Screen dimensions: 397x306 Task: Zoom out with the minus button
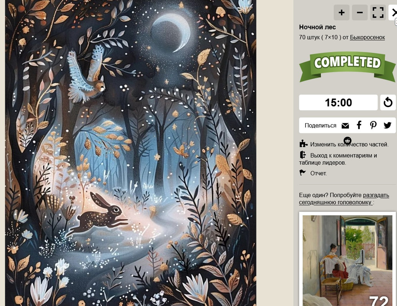(x=359, y=12)
